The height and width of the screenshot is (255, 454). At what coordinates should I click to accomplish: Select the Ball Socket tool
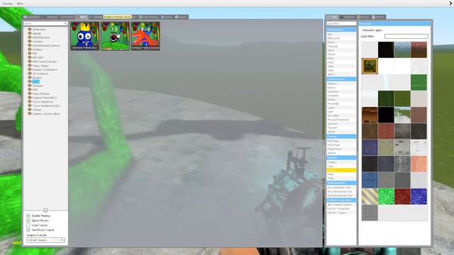pos(341,38)
